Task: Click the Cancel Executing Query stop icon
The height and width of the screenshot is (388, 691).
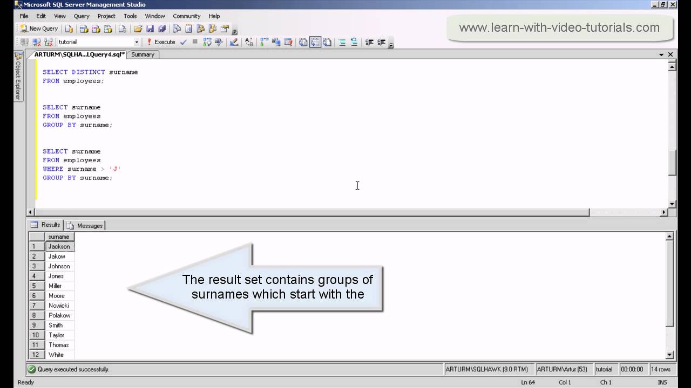Action: (x=194, y=42)
